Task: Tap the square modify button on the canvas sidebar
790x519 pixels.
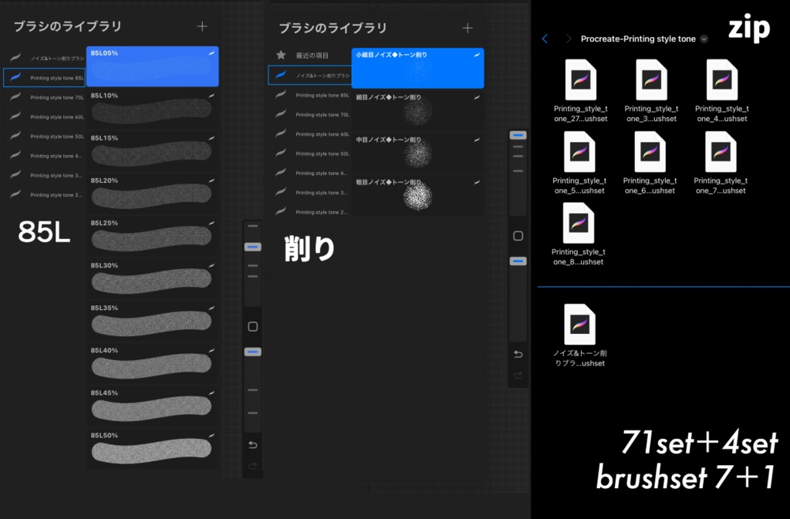Action: [x=252, y=327]
